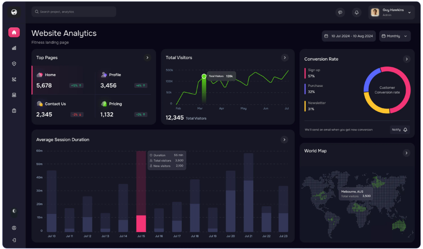Open the bar chart analytics sidebar icon
423x249 pixels.
click(x=14, y=48)
